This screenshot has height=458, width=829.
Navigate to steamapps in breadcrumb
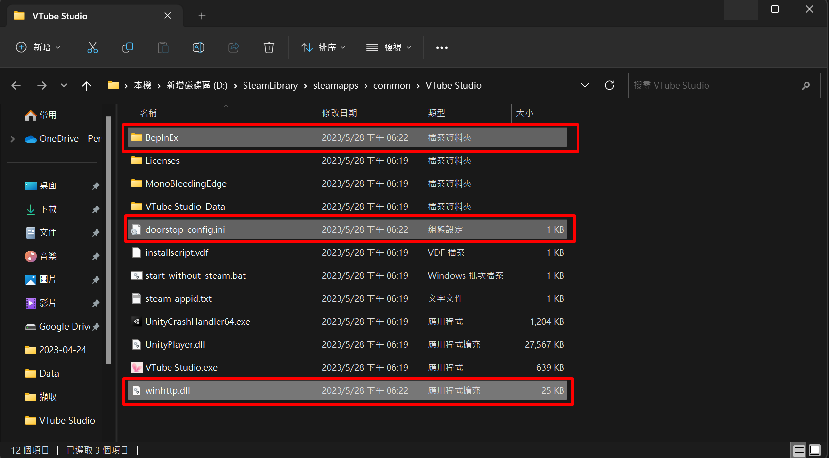pyautogui.click(x=336, y=85)
